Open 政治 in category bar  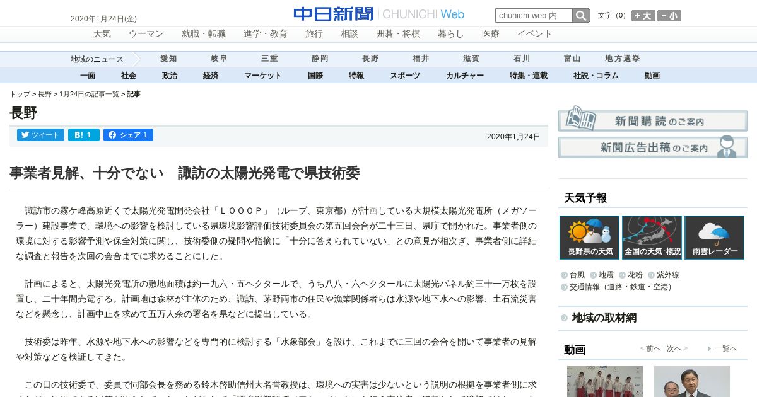tap(170, 76)
